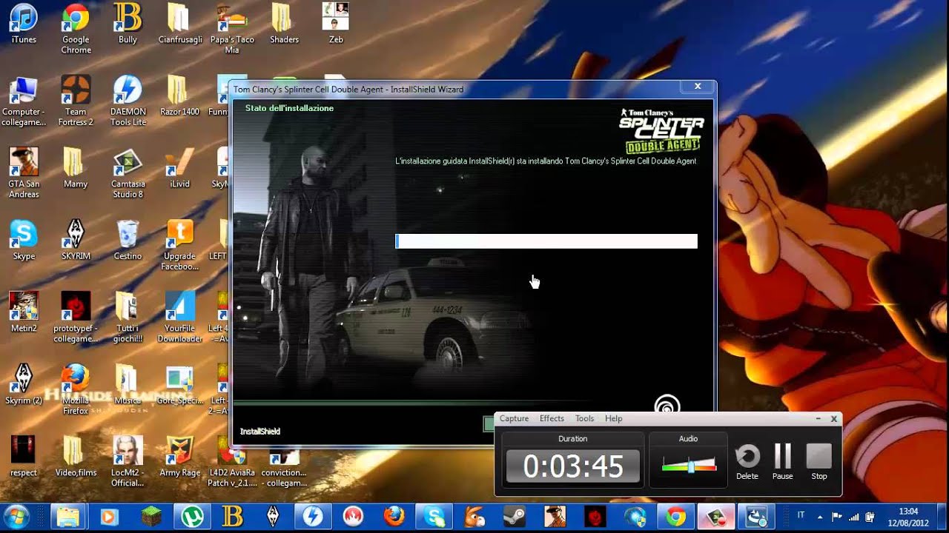
Task: Open the respect desktop icon
Action: pos(24,456)
